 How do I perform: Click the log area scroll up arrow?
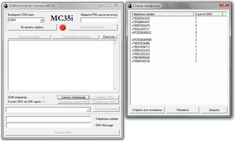point(115,43)
